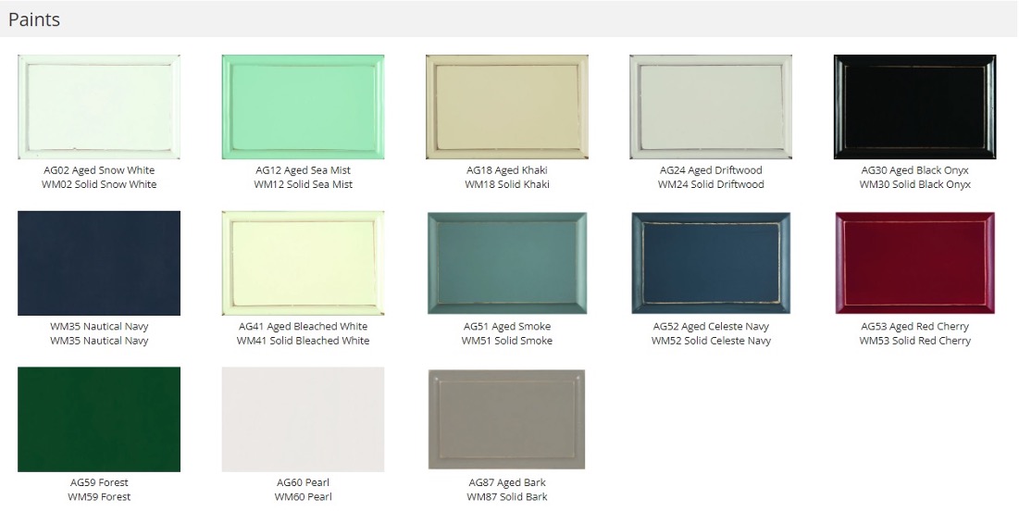
Task: Click the label AG02 Aged Snow White
Action: pyautogui.click(x=99, y=170)
